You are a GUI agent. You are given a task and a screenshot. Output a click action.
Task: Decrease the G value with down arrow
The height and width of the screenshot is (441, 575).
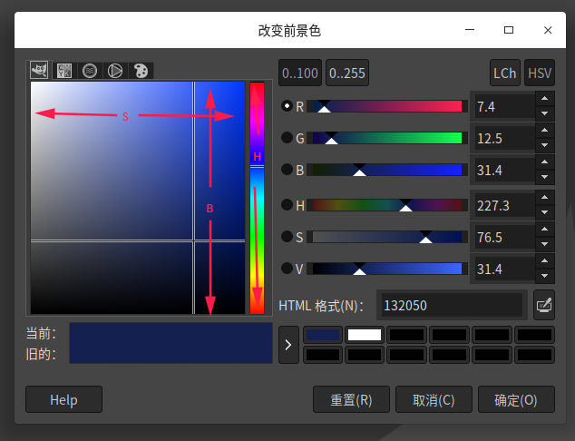pos(544,145)
